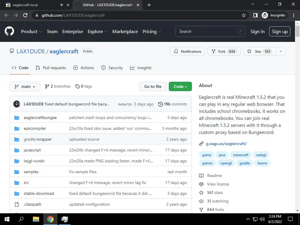Open the browser side panel icon
The image size is (300, 225).
click(255, 15)
